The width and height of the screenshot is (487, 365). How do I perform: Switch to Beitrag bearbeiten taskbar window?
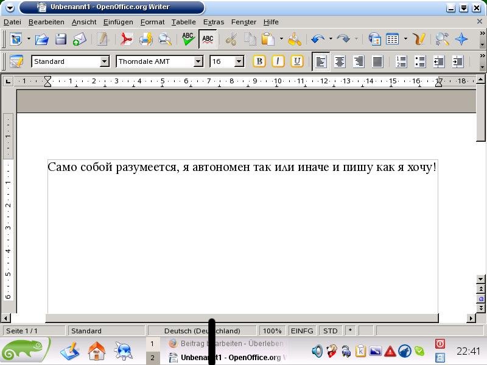tap(231, 344)
